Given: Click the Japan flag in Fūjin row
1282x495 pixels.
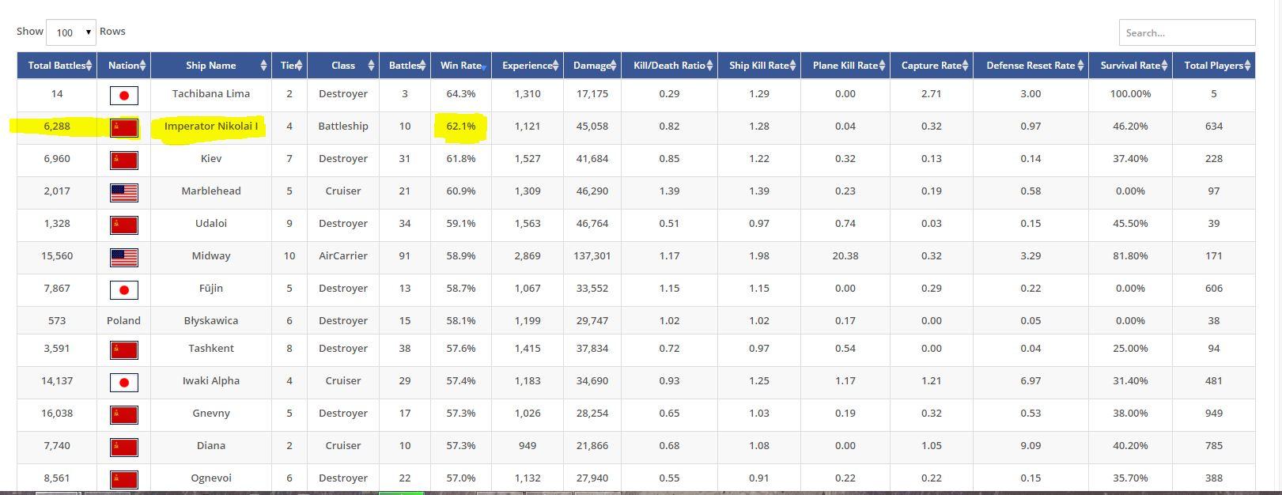Looking at the screenshot, I should coord(123,290).
